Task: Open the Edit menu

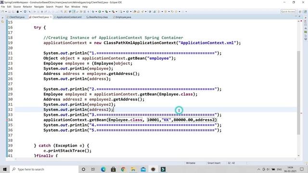Action: click(x=9, y=7)
